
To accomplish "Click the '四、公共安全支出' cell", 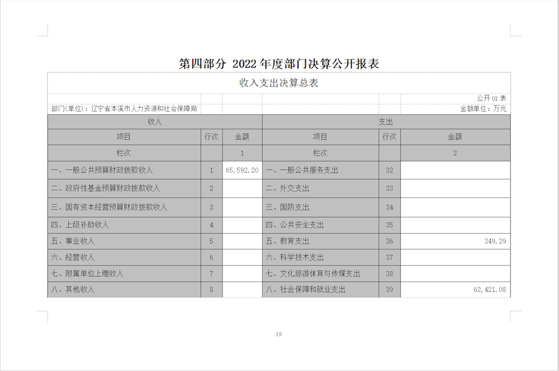I will [x=320, y=225].
